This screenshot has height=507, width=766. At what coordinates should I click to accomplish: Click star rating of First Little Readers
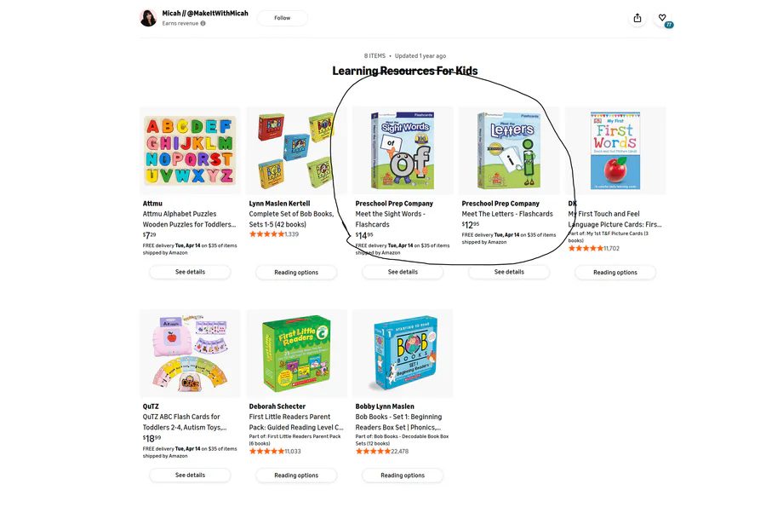coord(266,452)
